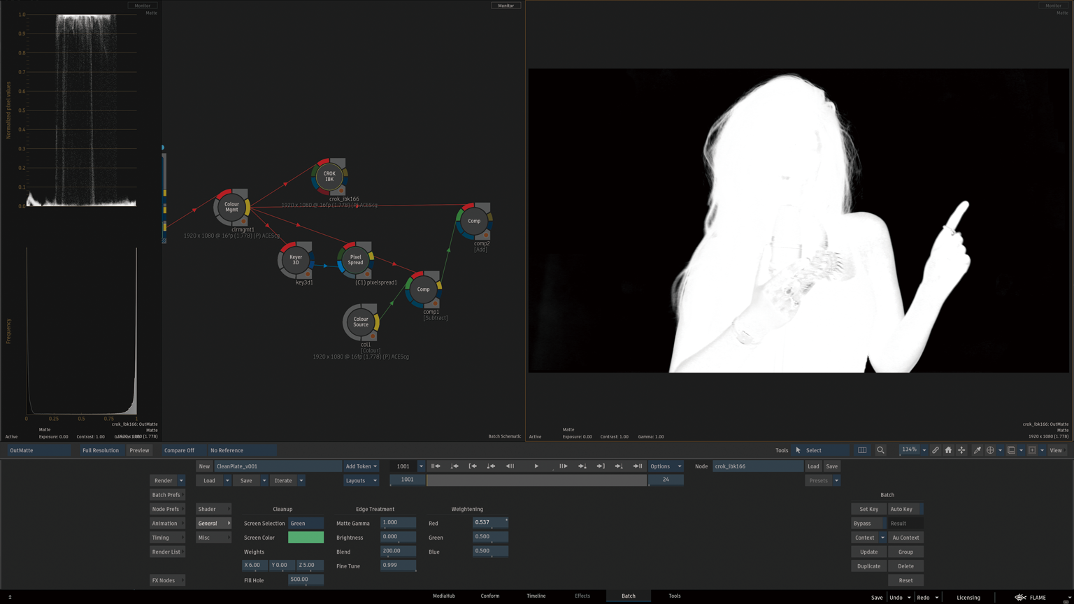This screenshot has width=1074, height=604.
Task: Select the Pixel Spread node
Action: [355, 260]
